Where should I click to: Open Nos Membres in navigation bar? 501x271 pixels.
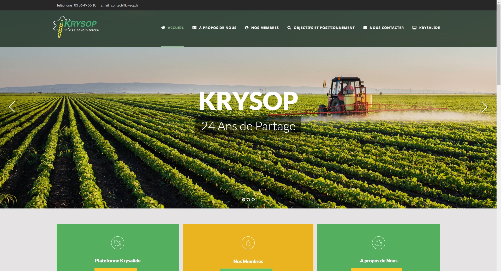point(262,28)
